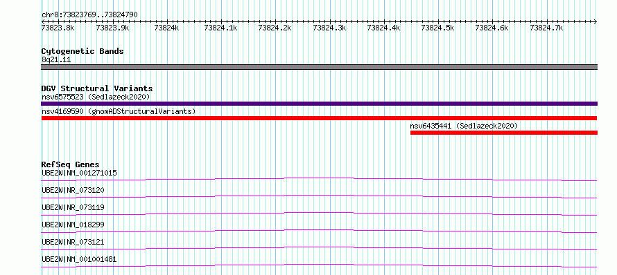This screenshot has height=275, width=617.
Task: Click the chr8:73823769..73824790 coordinate label
Action: (89, 15)
